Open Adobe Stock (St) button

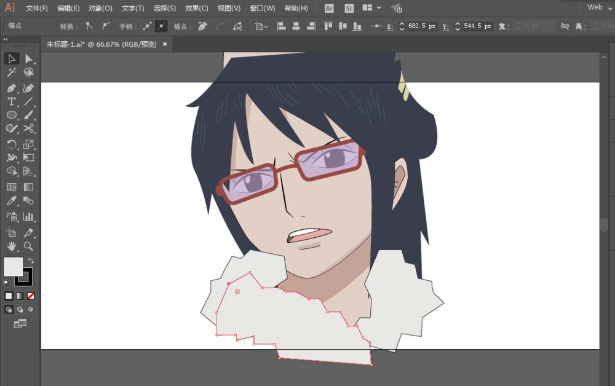[x=349, y=8]
